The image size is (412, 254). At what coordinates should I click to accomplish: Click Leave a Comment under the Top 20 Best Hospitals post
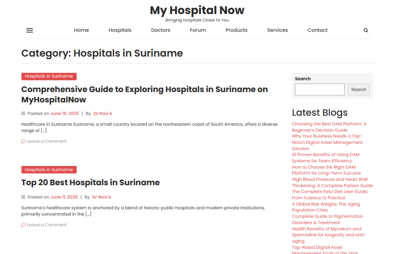point(47,225)
